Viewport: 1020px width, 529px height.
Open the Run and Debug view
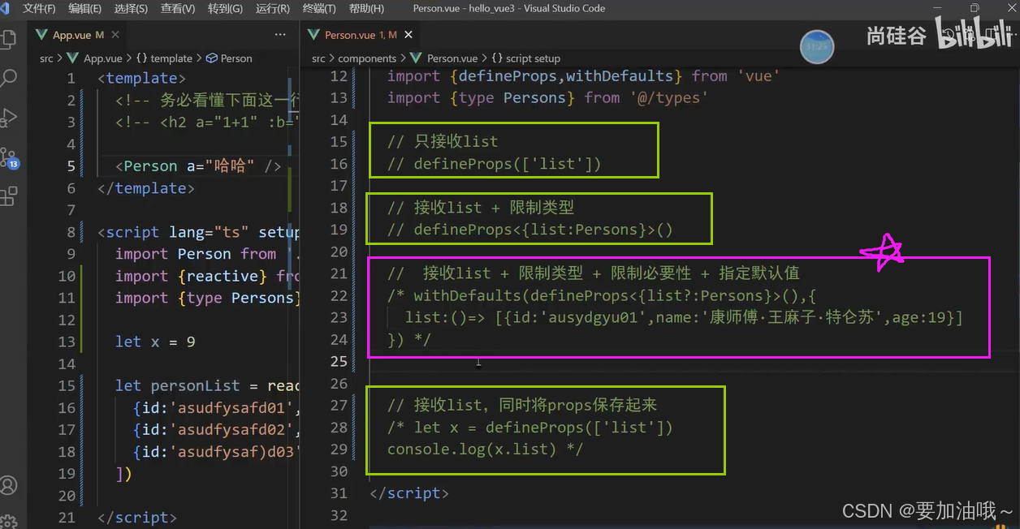coord(8,118)
